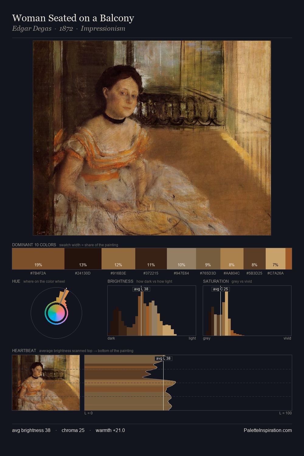This screenshot has width=304, height=456.
Task: Click the #AA804C hex code label
Action: tap(232, 273)
